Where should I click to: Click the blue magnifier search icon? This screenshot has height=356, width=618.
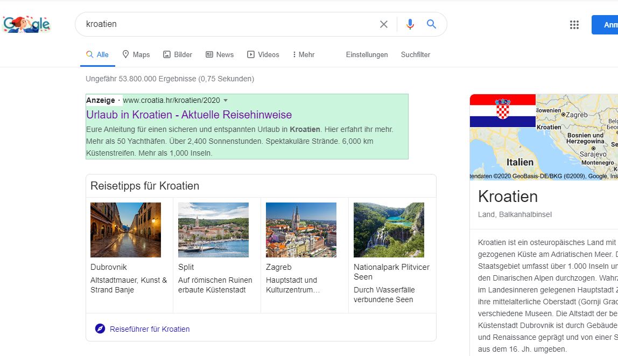click(431, 24)
